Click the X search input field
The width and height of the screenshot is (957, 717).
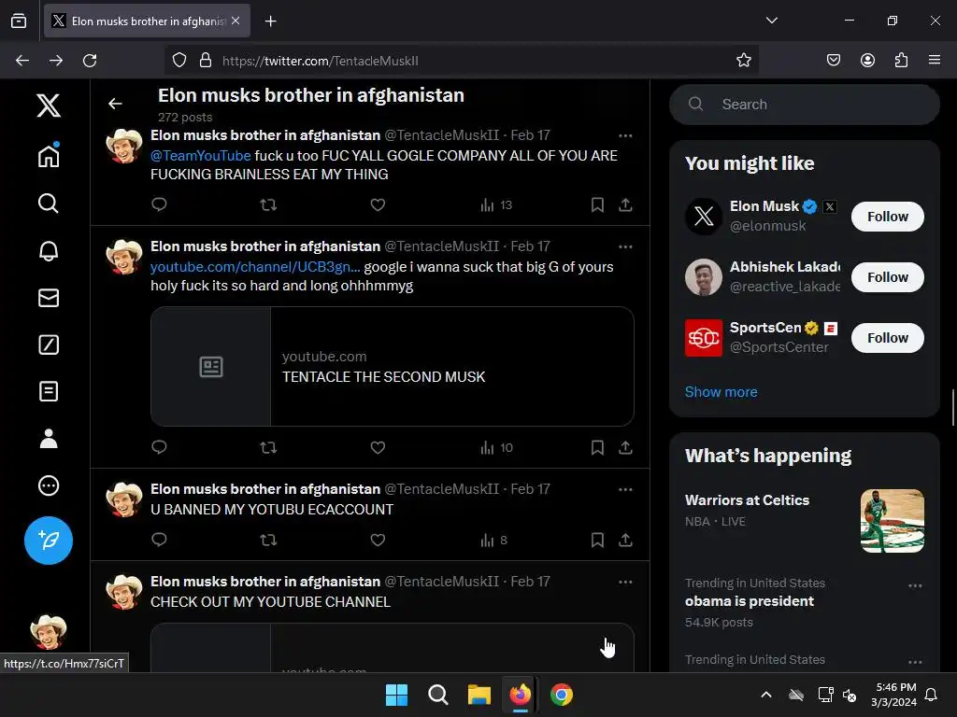click(805, 105)
